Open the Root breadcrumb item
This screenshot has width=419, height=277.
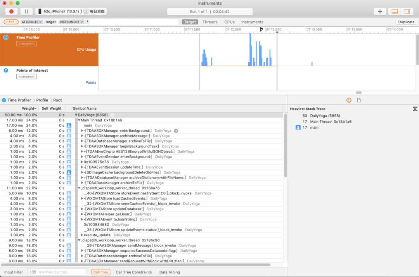57,100
